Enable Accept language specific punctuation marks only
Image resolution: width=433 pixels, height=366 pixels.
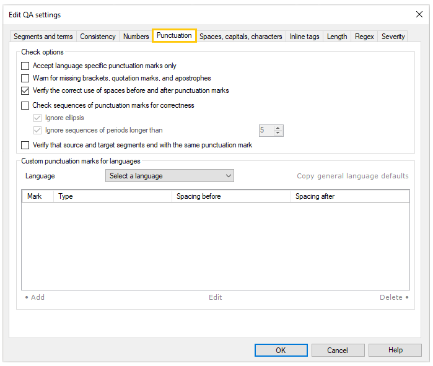pos(25,66)
